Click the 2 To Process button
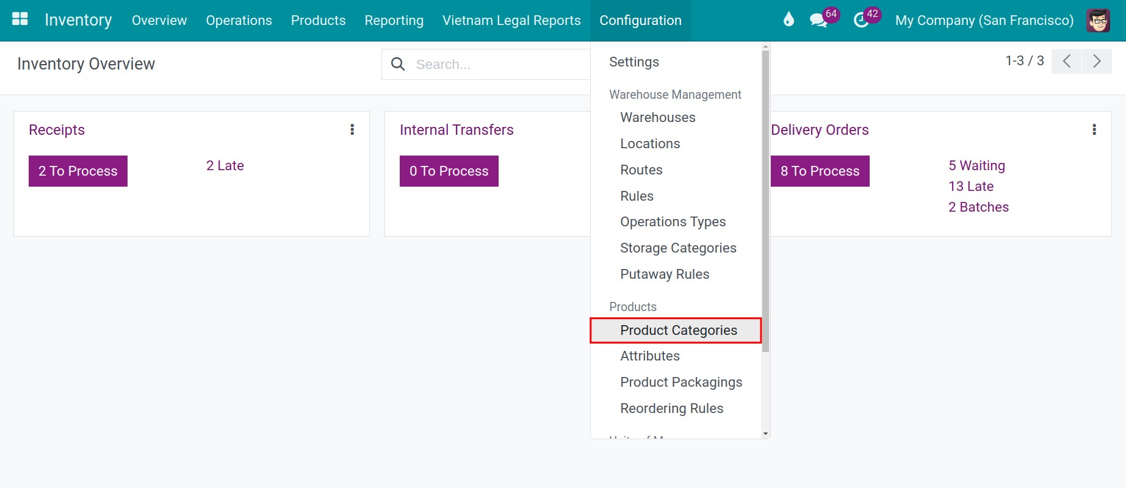Screen dimensions: 1126x488 pos(78,171)
